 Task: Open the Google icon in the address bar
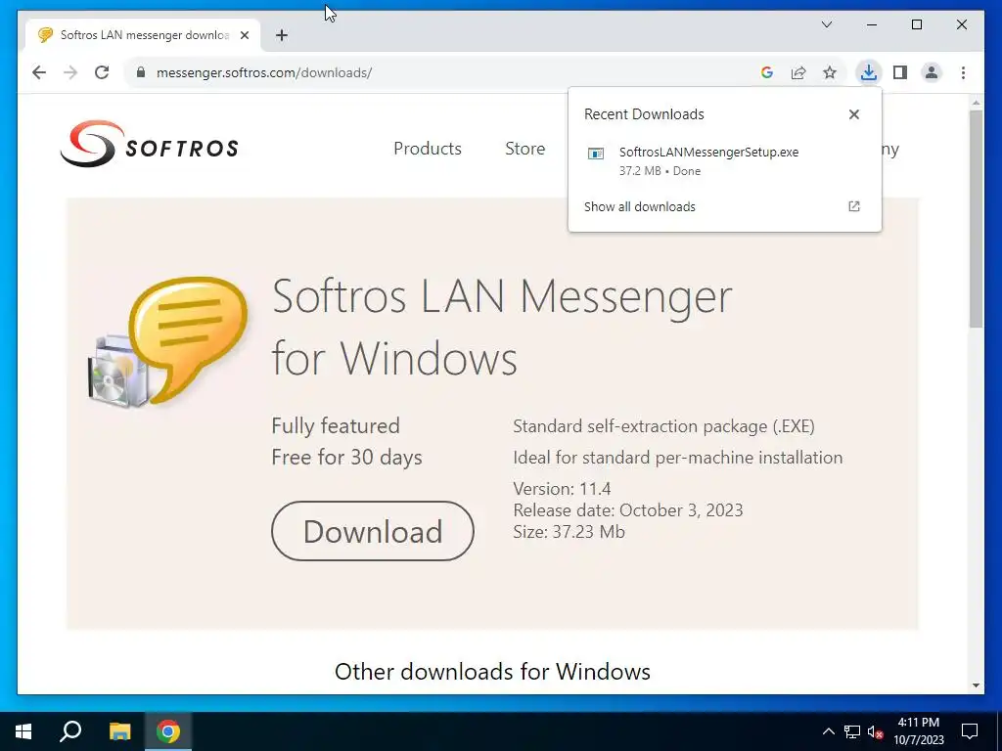tap(767, 72)
